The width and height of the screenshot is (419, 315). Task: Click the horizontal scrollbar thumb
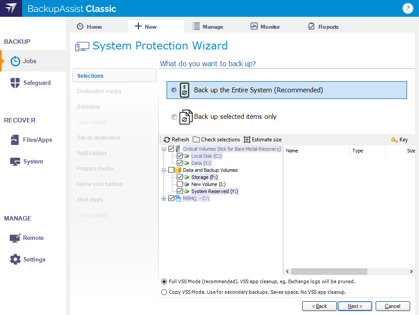(x=329, y=271)
